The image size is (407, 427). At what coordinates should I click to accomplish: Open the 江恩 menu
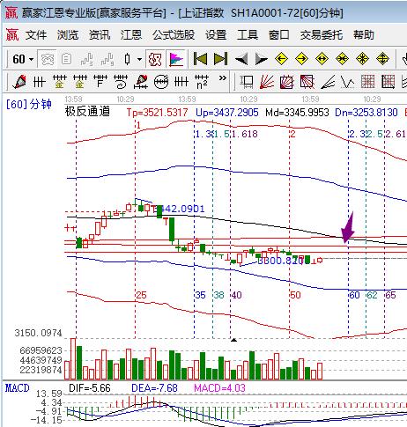131,35
